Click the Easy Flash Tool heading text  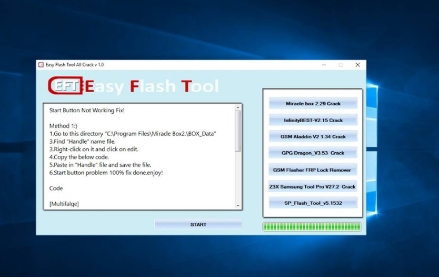click(152, 86)
